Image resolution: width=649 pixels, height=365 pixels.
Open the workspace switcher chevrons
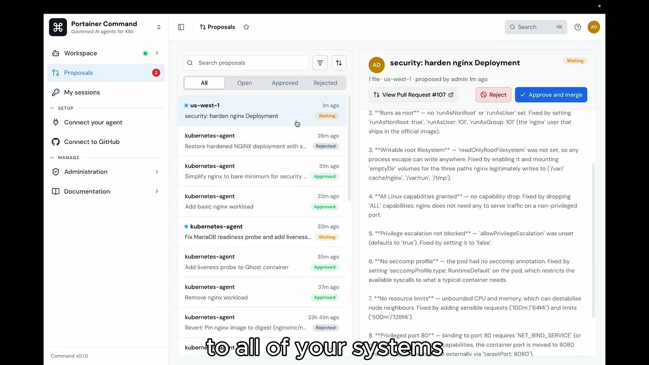[x=159, y=27]
